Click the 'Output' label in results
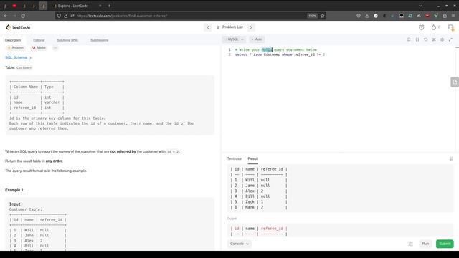 pyautogui.click(x=232, y=219)
